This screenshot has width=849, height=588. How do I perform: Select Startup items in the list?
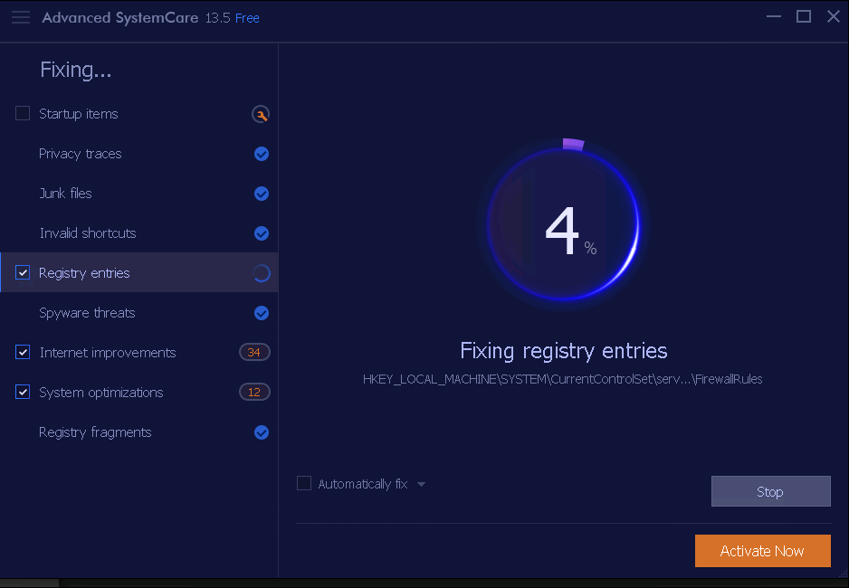pos(139,114)
